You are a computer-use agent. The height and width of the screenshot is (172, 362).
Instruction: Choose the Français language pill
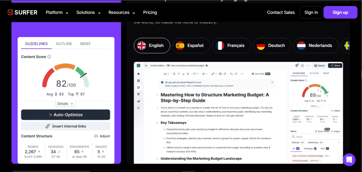coord(232,46)
